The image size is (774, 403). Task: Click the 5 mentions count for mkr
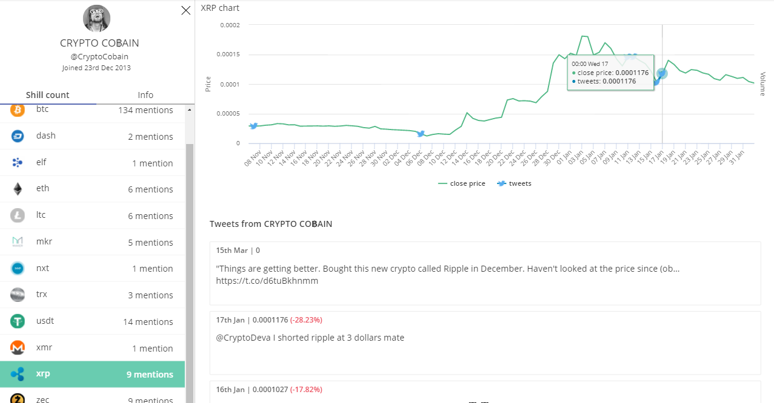click(150, 243)
